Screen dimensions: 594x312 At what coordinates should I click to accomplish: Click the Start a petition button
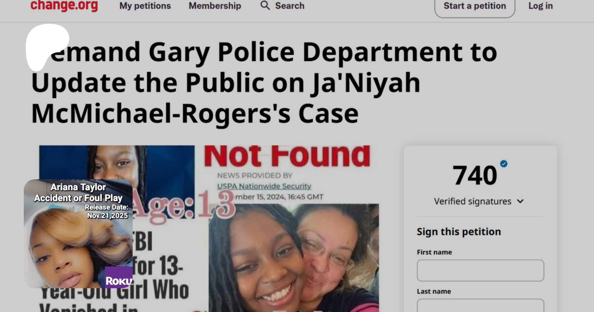click(475, 7)
